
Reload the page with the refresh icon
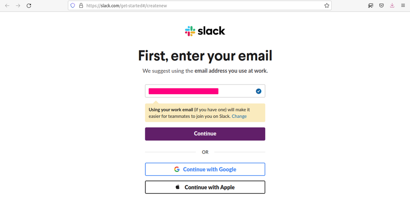click(x=29, y=6)
